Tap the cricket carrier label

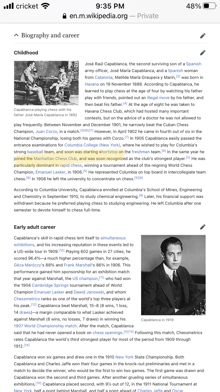tap(27, 6)
